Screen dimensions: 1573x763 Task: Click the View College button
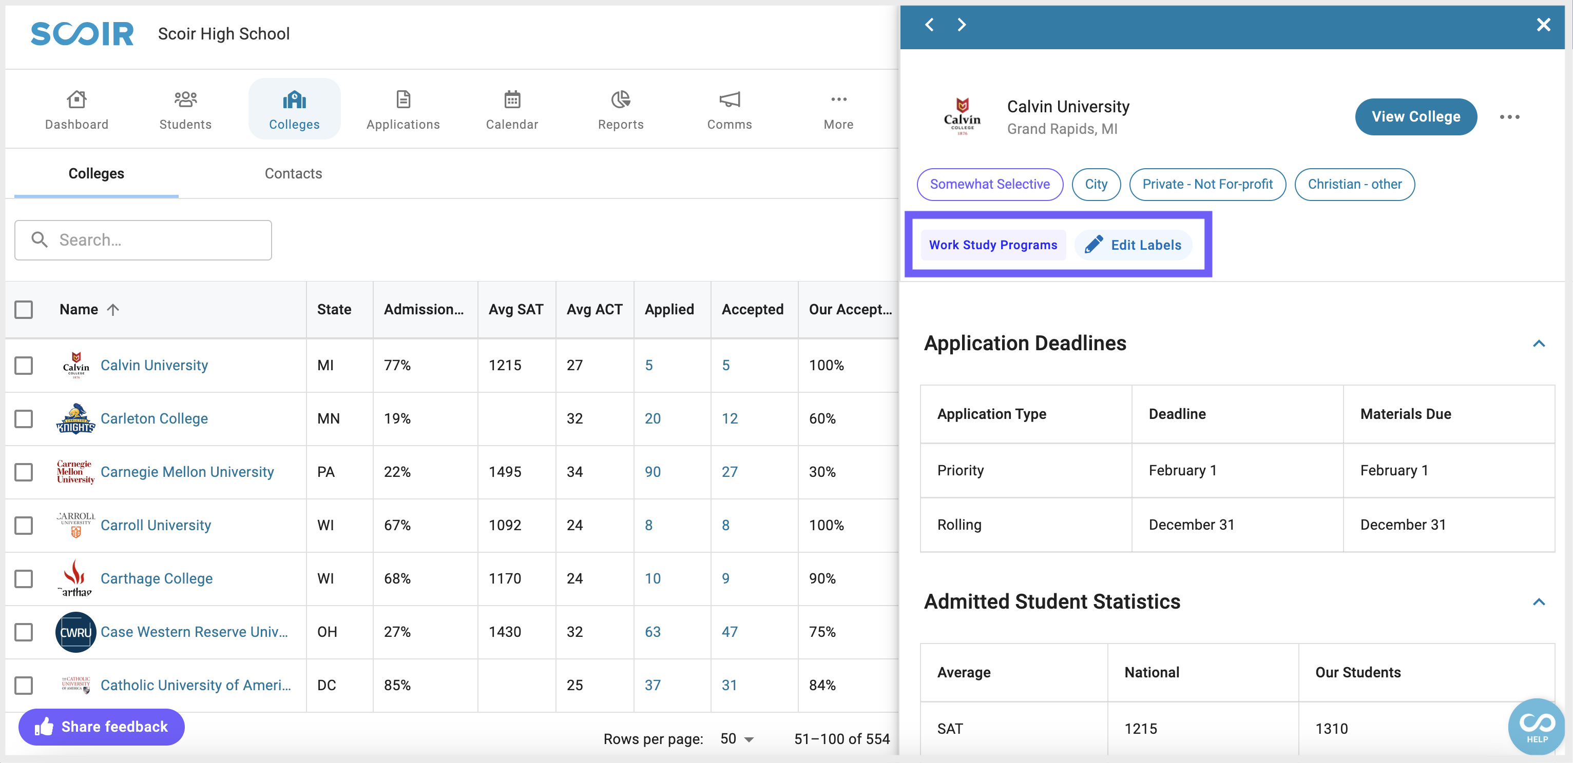[1415, 116]
